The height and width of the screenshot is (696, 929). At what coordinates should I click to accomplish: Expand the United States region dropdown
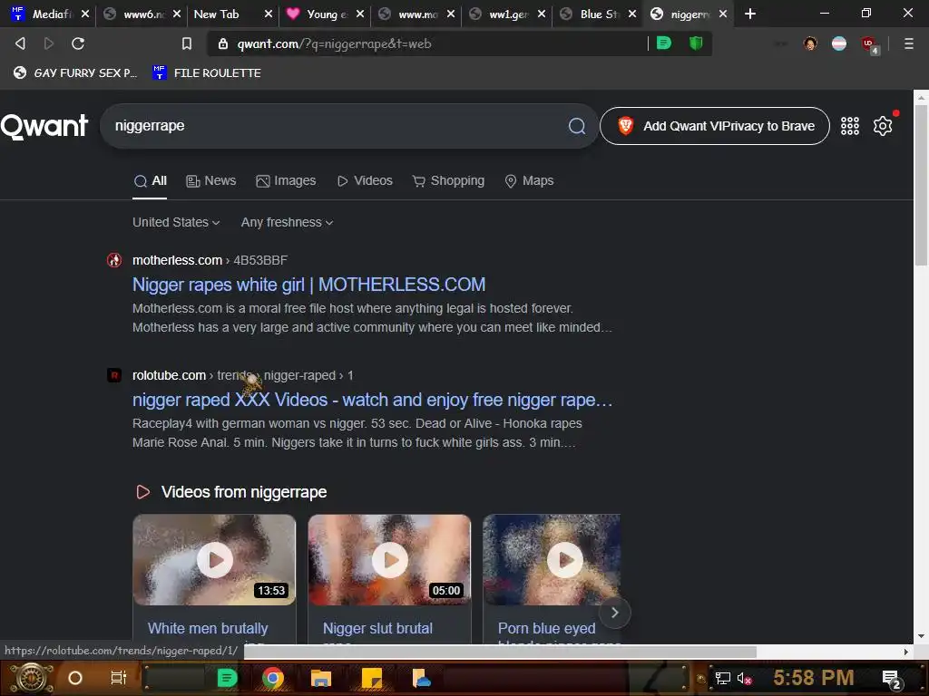(176, 223)
